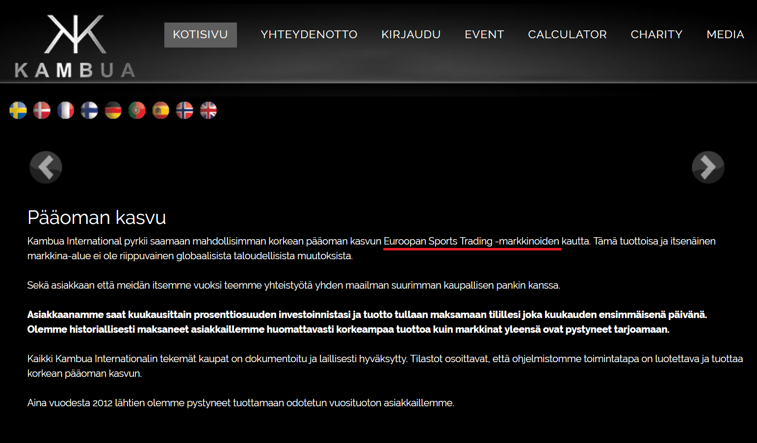
Task: Open the CALCULATOR page
Action: 567,35
